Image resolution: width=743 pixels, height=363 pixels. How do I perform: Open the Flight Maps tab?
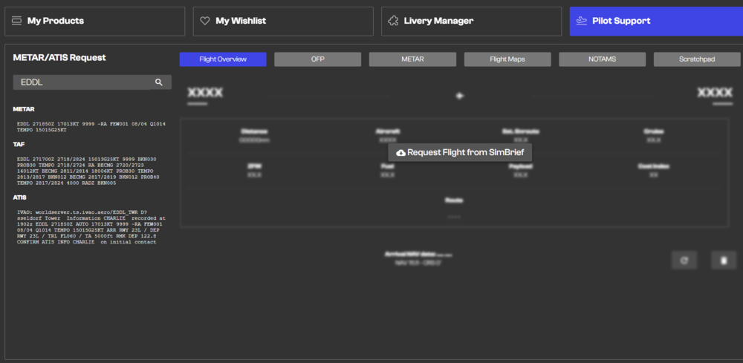point(507,59)
